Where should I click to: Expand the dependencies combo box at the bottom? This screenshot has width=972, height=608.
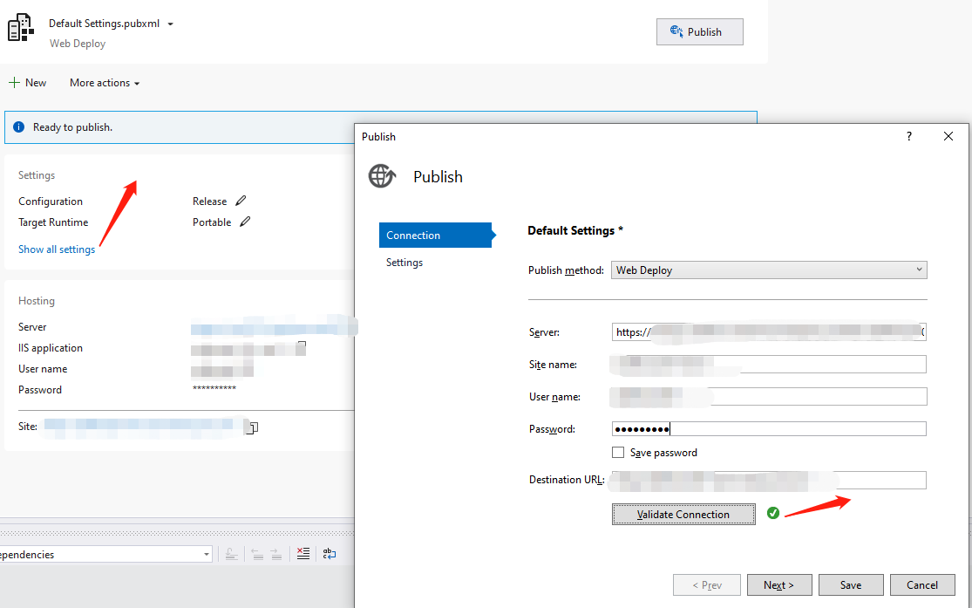point(207,555)
